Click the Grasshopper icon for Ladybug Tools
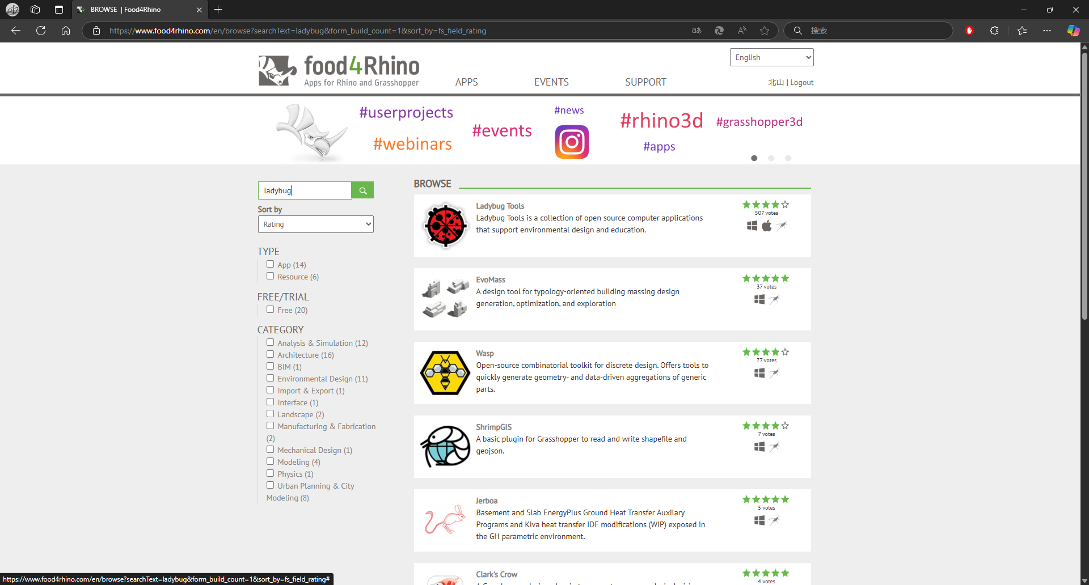This screenshot has width=1089, height=585. pyautogui.click(x=782, y=226)
